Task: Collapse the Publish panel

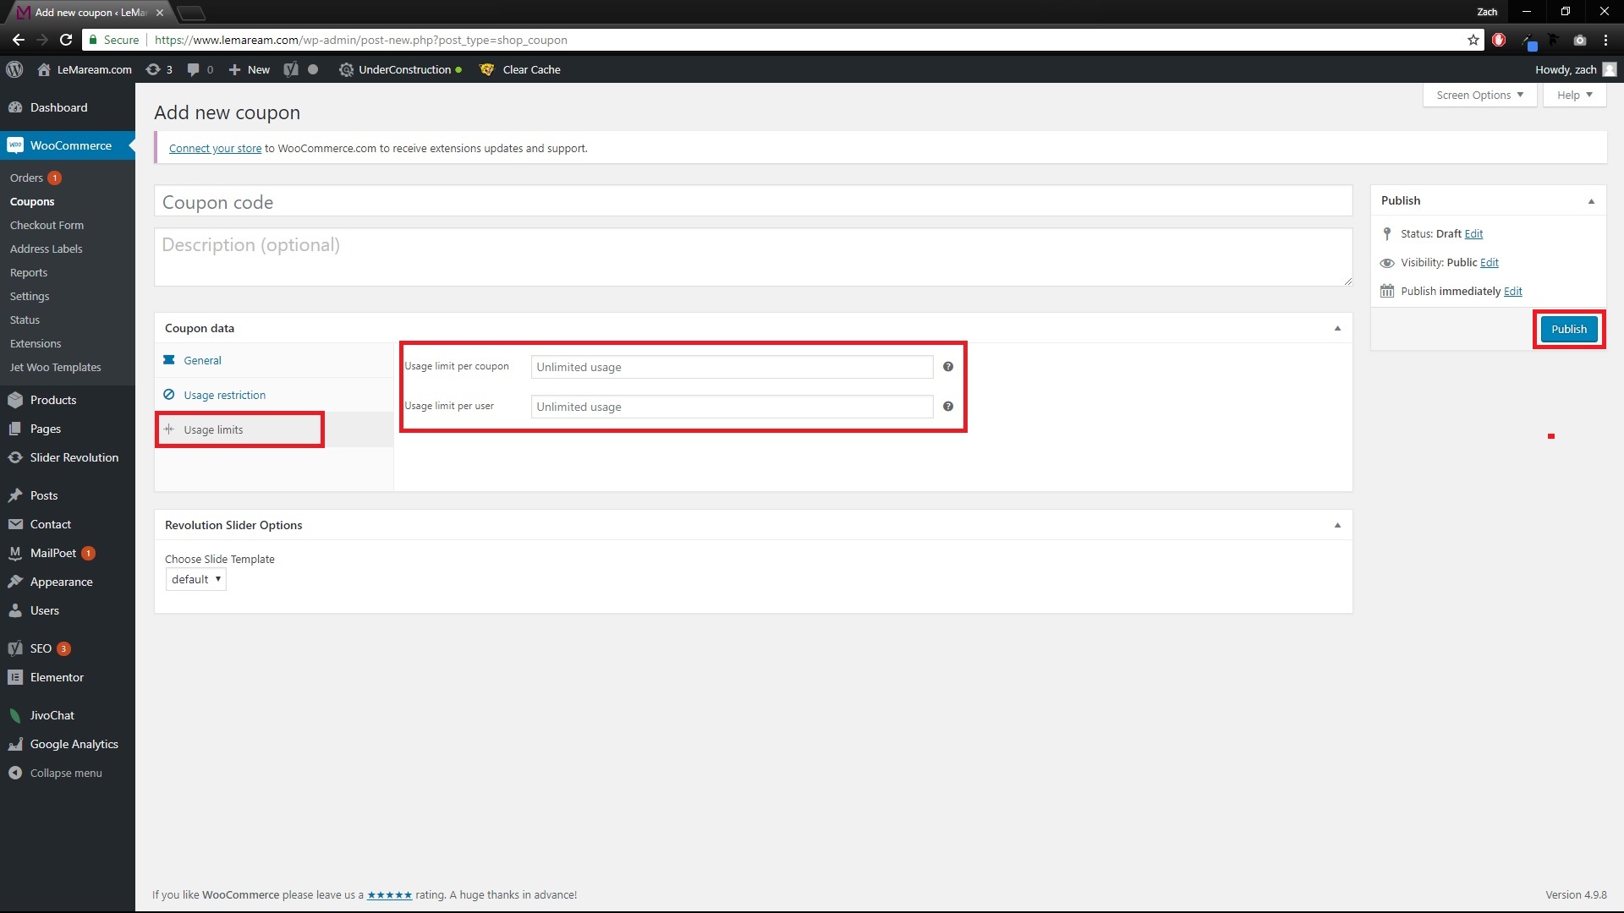Action: tap(1591, 201)
